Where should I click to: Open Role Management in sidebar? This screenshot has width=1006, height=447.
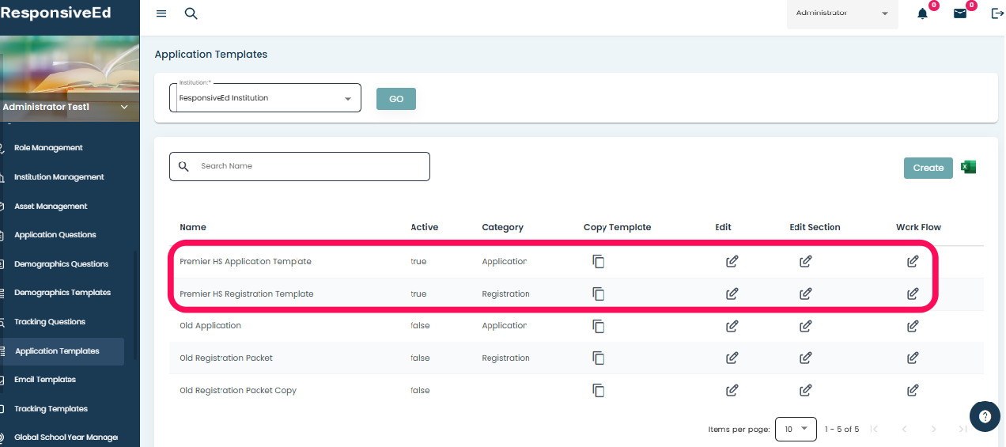[48, 148]
